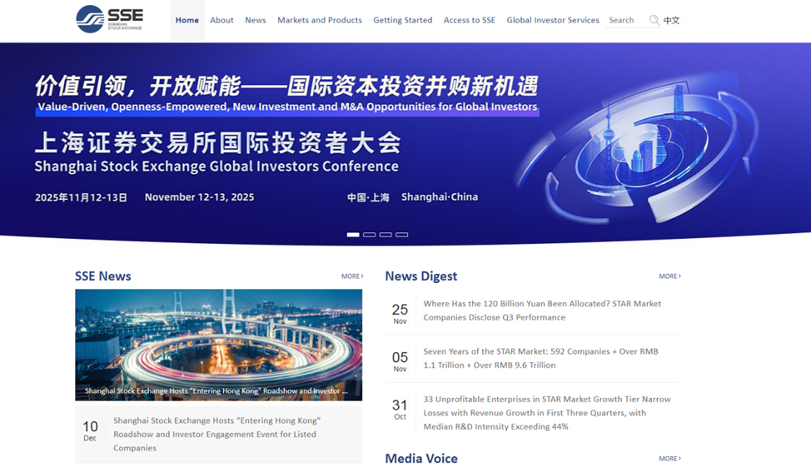The image size is (811, 467).
Task: Type in the Search input field
Action: 626,20
